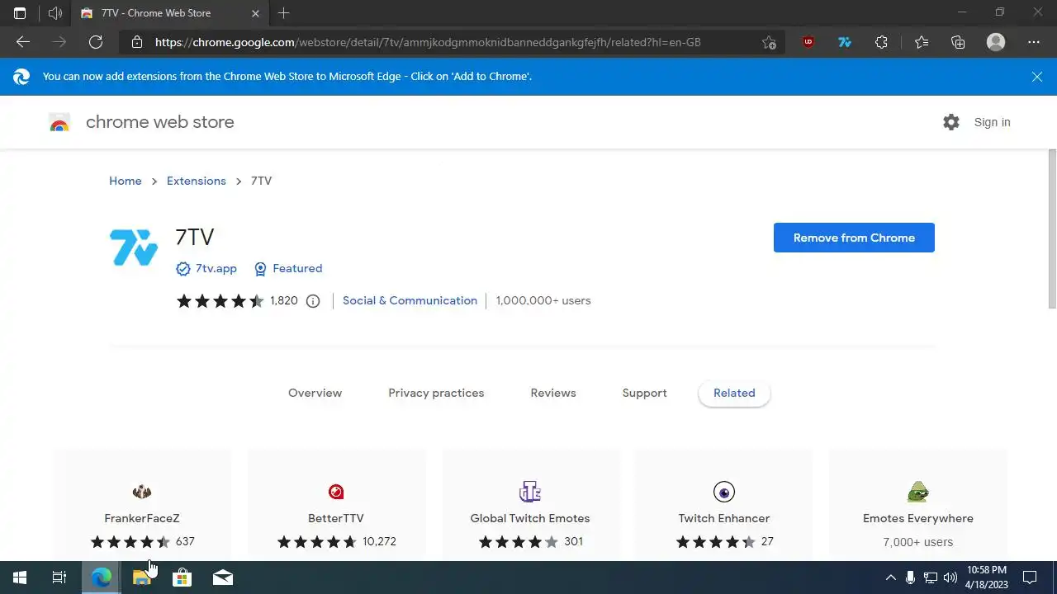Screen dimensions: 1057x594
Task: Click Remove from Chrome button
Action: [x=854, y=238]
